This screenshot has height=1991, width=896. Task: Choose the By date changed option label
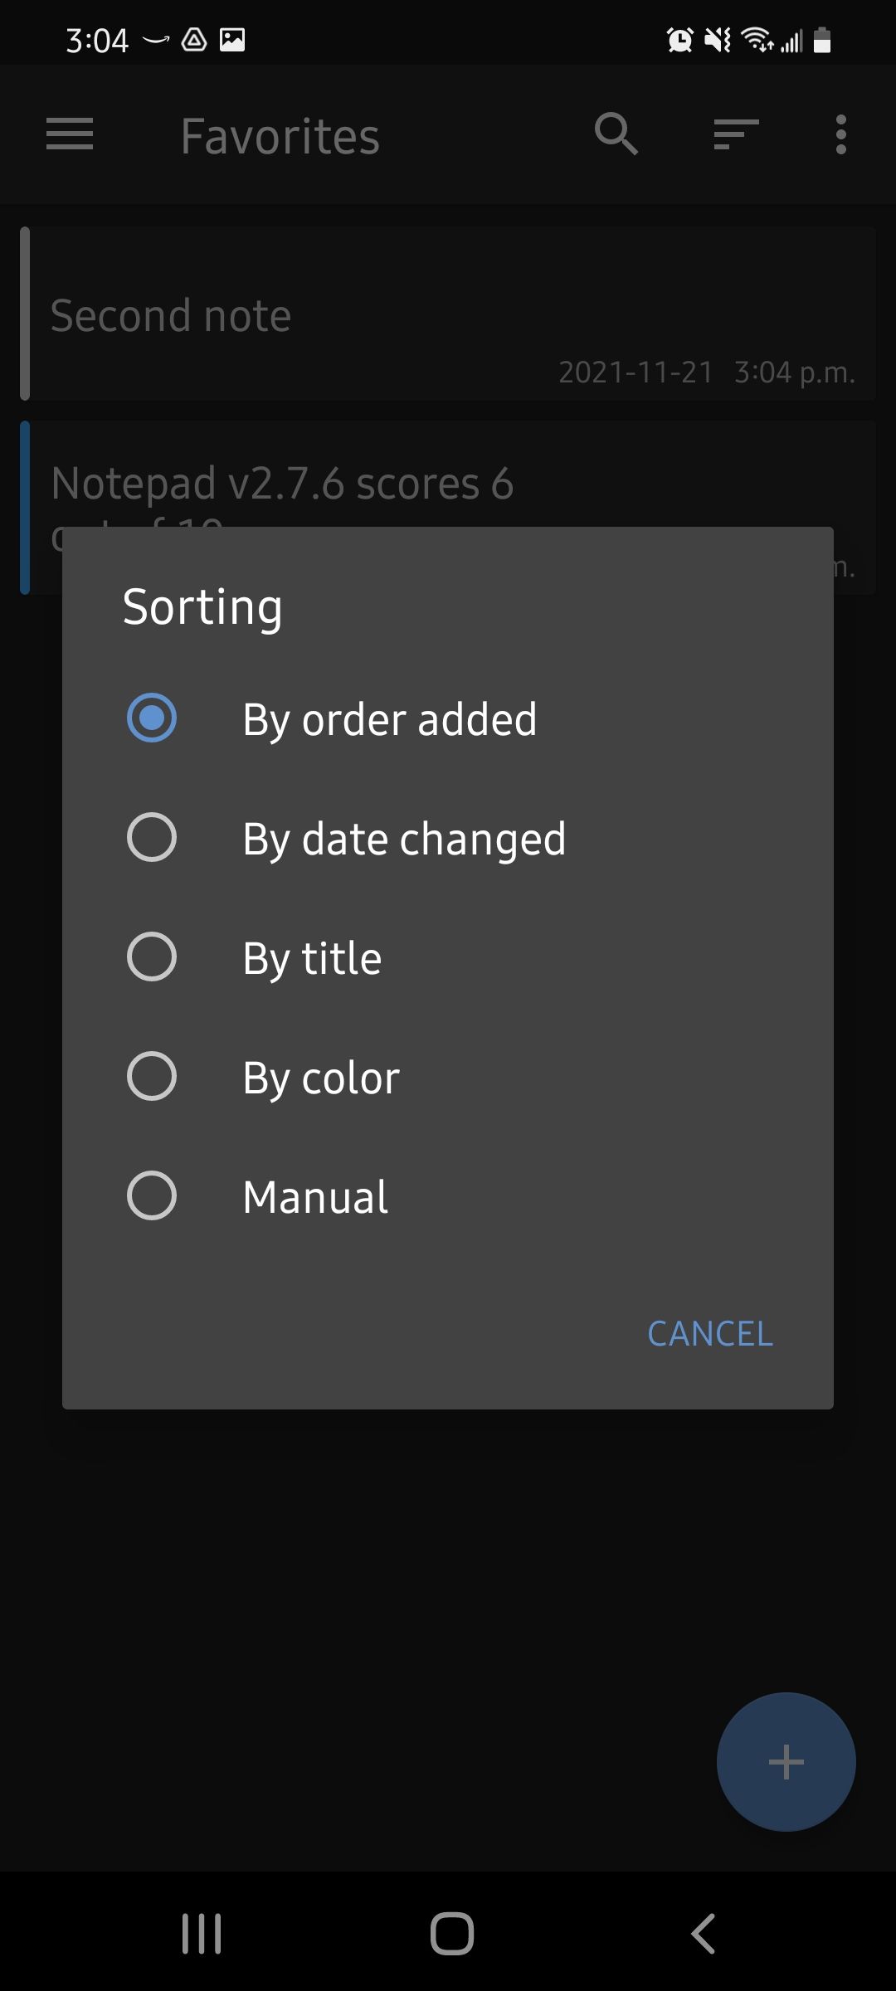[x=404, y=839]
